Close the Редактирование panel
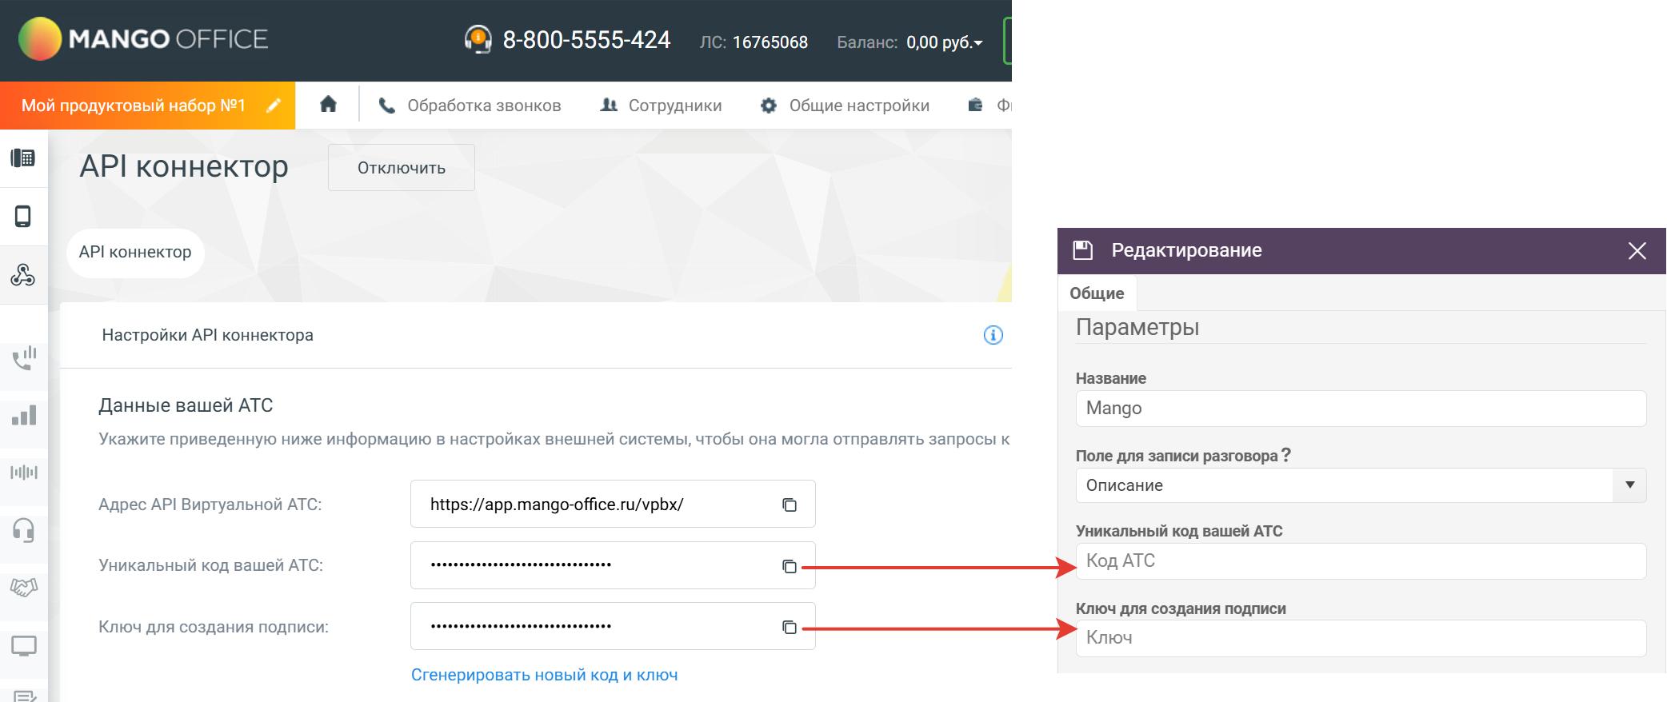The height and width of the screenshot is (702, 1667). tap(1637, 251)
